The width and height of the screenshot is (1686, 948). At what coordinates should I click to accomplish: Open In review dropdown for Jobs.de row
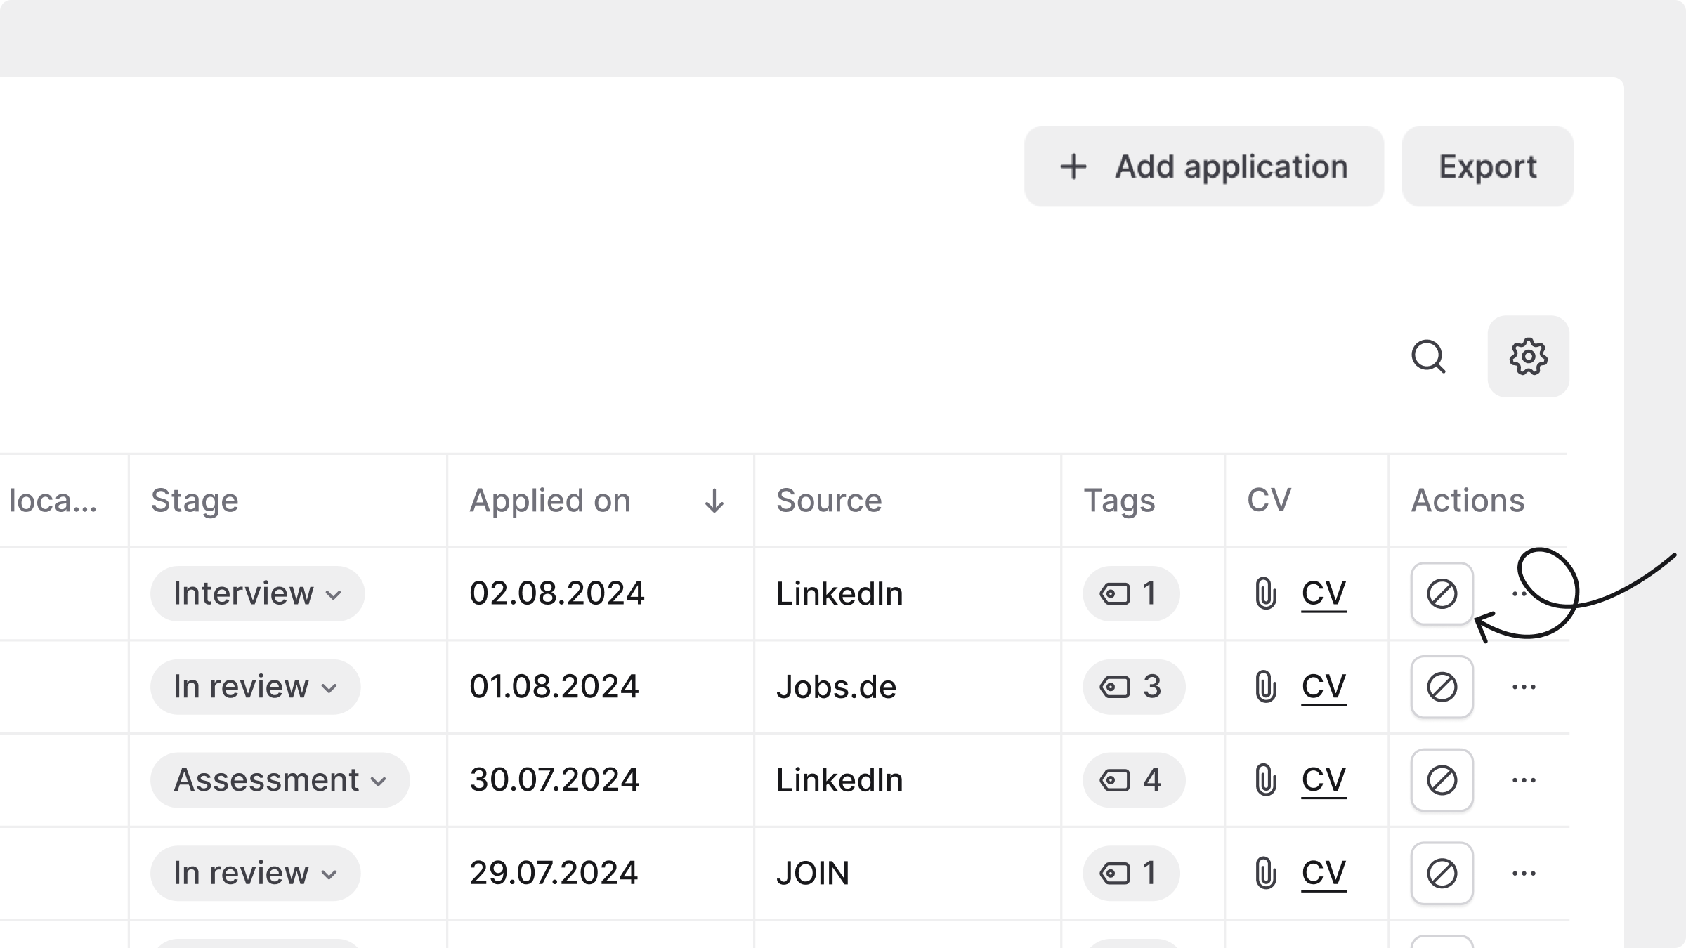click(x=255, y=687)
